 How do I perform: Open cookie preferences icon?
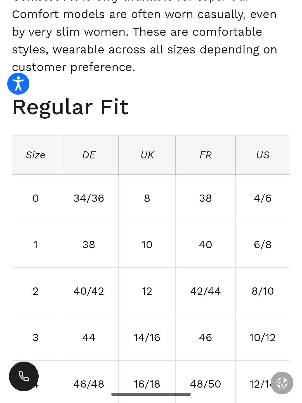click(282, 383)
